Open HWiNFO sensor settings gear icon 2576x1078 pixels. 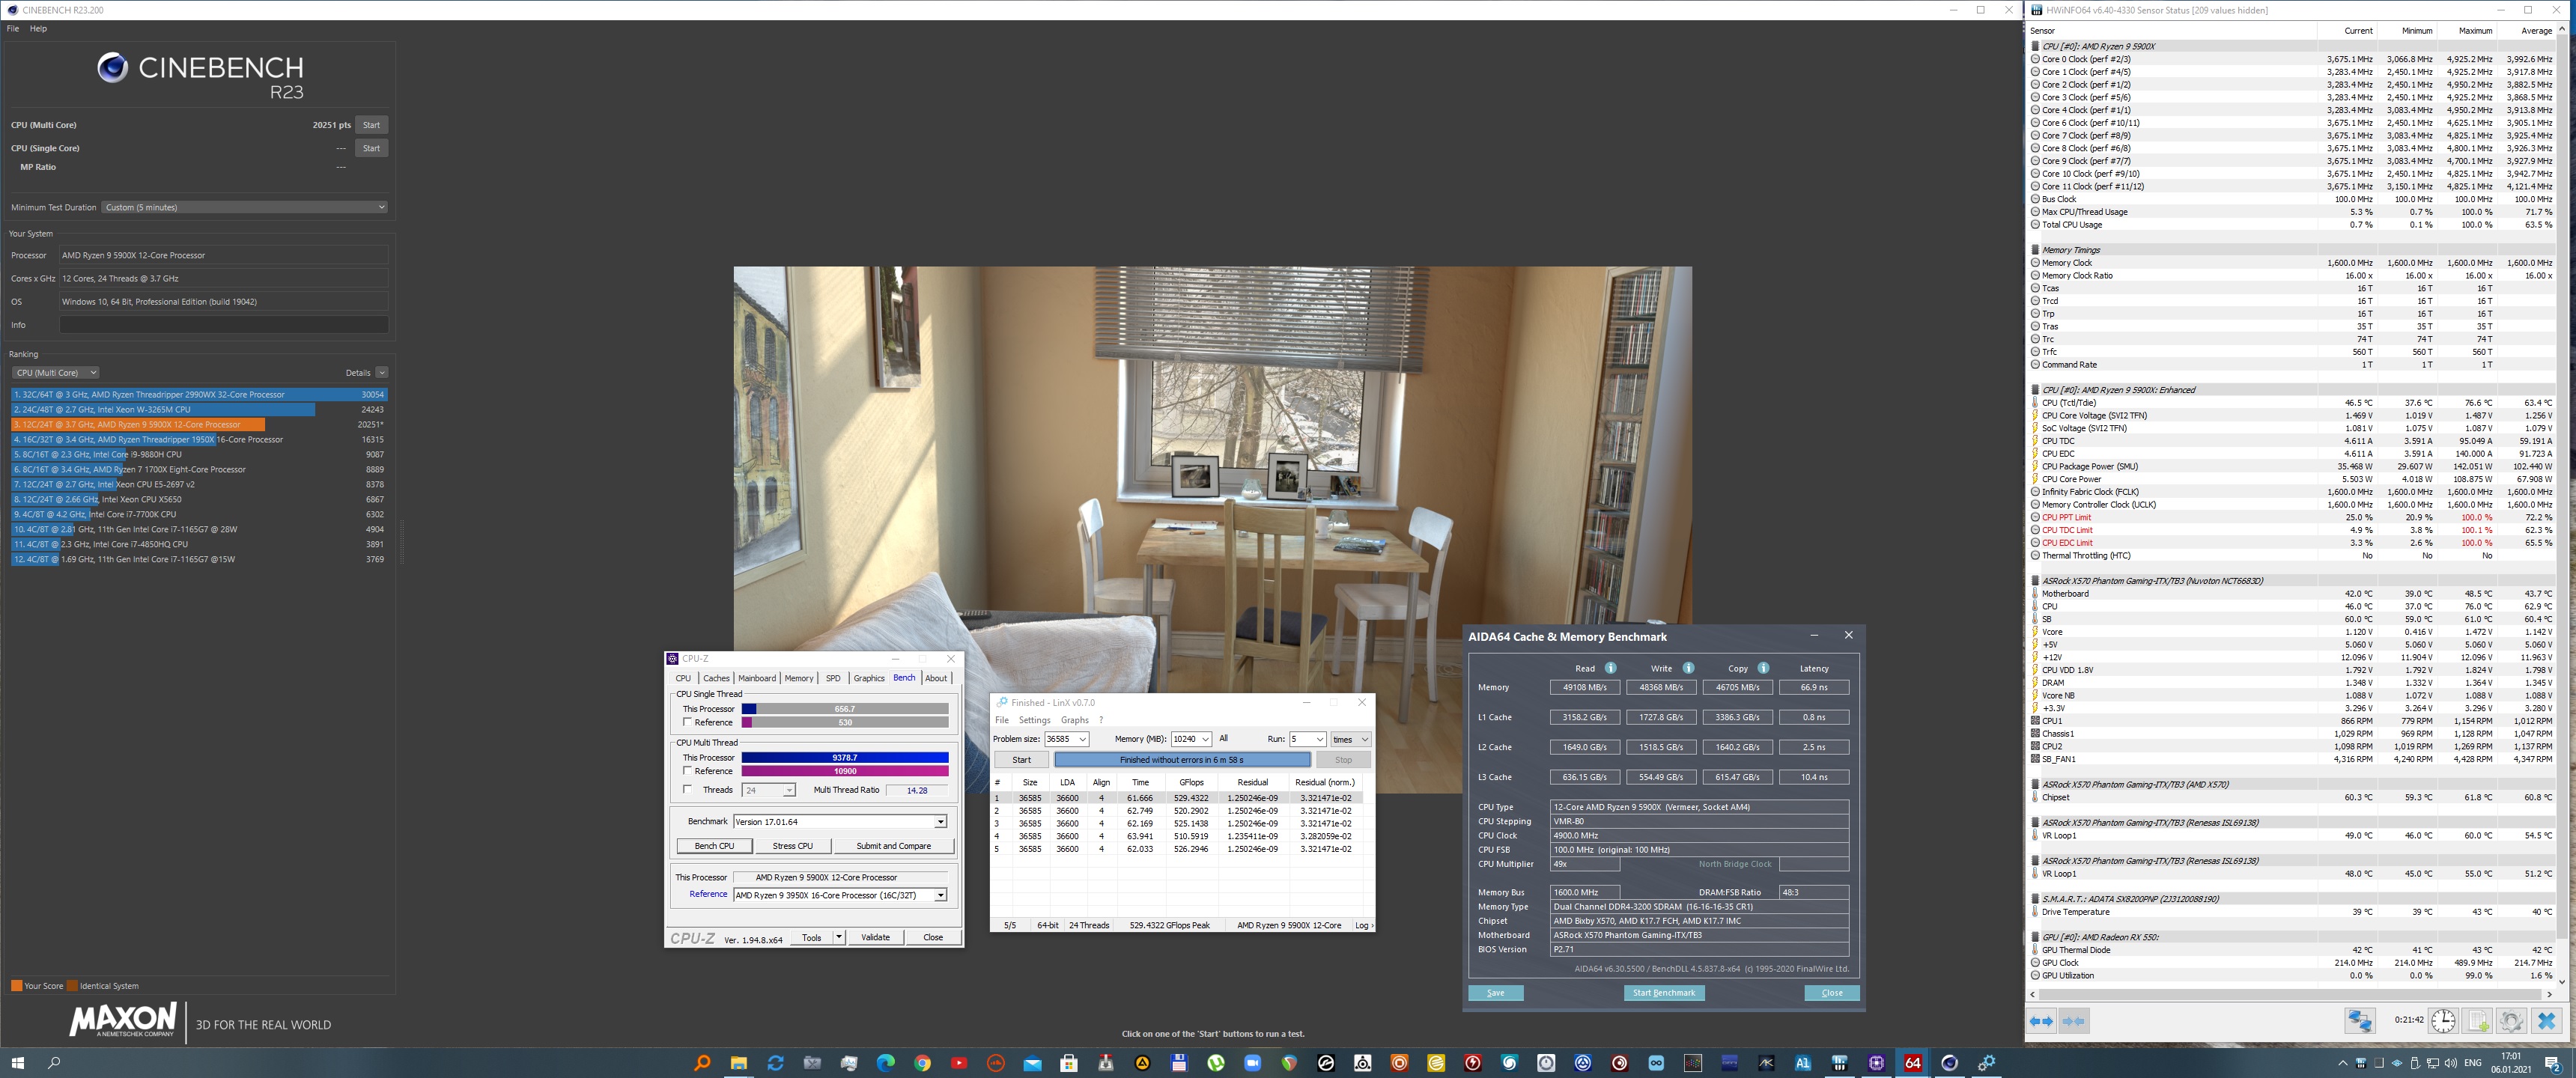click(x=2511, y=1021)
